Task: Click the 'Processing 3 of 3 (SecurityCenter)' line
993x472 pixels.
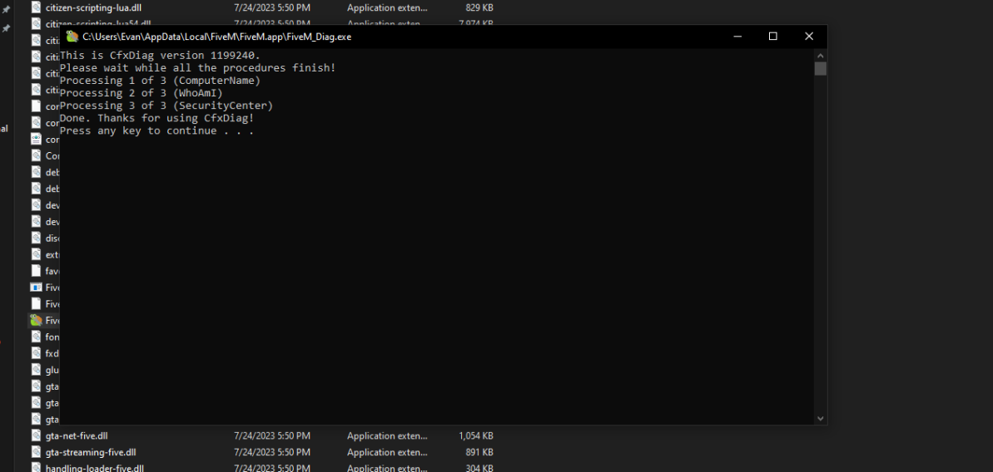Action: point(166,106)
